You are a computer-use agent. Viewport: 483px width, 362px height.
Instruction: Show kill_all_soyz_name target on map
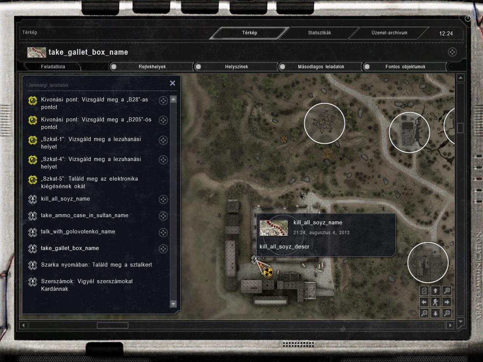[x=163, y=199]
